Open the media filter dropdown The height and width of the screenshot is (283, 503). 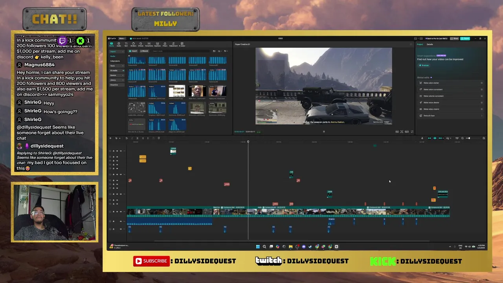(226, 51)
